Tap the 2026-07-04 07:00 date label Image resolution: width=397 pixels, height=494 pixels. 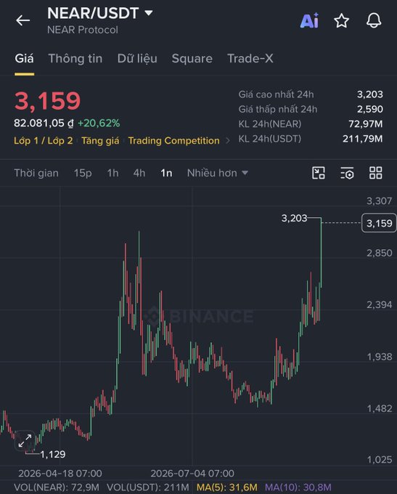point(192,473)
